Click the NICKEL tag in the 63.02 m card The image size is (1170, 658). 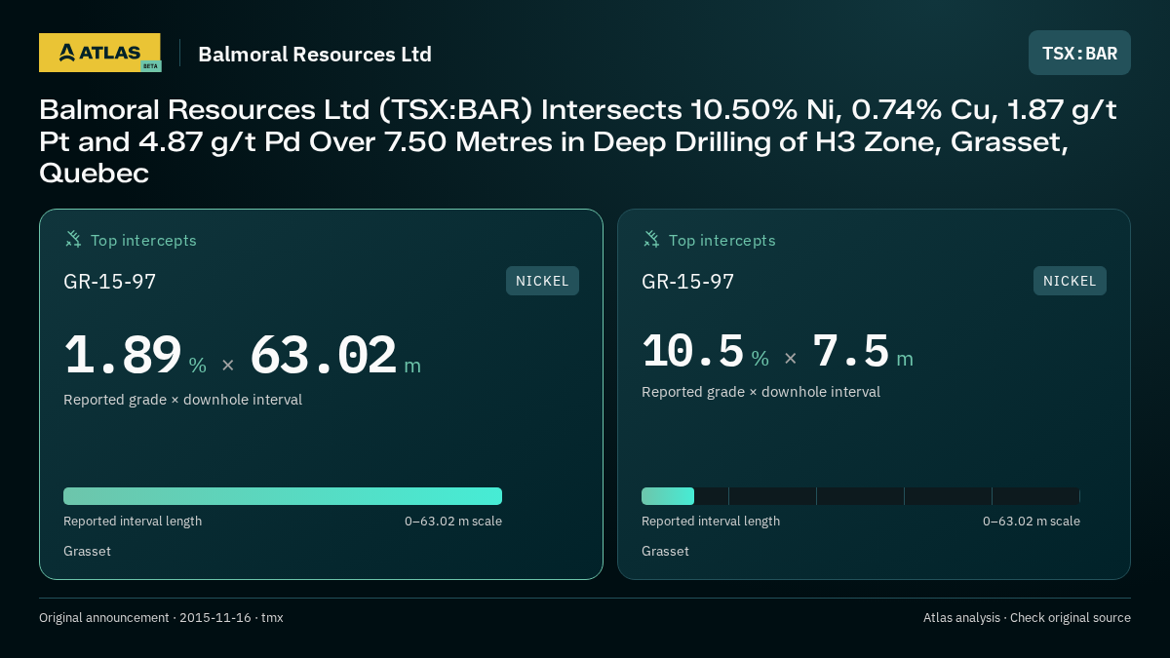(542, 281)
